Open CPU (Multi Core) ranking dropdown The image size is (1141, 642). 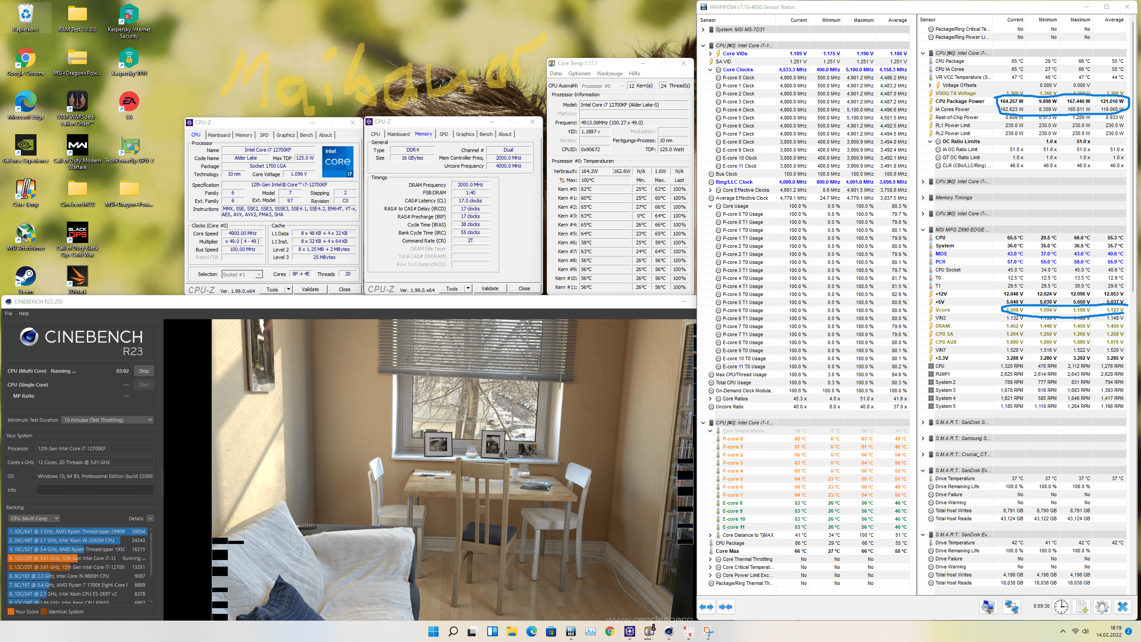34,519
